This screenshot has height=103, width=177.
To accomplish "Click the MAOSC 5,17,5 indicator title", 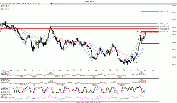I will point(5,72).
